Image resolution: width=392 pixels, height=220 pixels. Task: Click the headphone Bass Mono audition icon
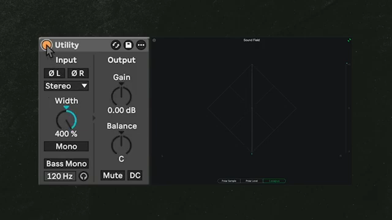(x=83, y=176)
